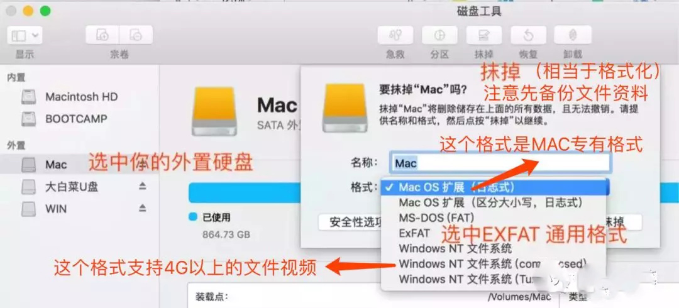679x308 pixels.
Task: Open the Partition (分区) tool
Action: [x=439, y=35]
